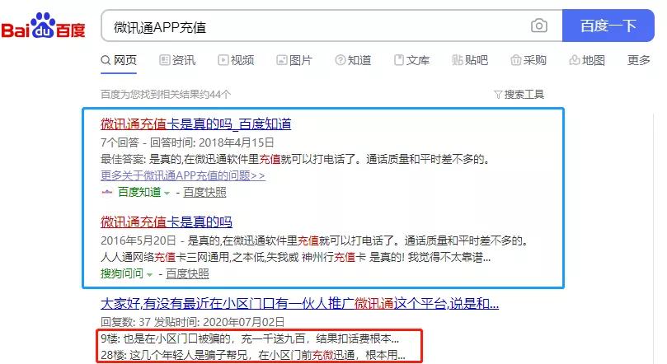The width and height of the screenshot is (667, 364).
Task: Click the 9楼 reply snippet text
Action: tap(250, 338)
